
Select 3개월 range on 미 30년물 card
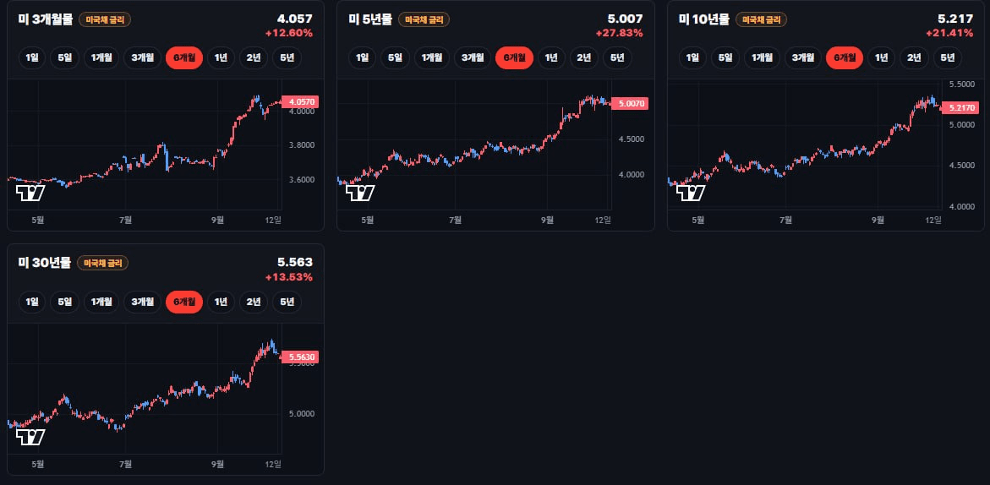coord(142,302)
